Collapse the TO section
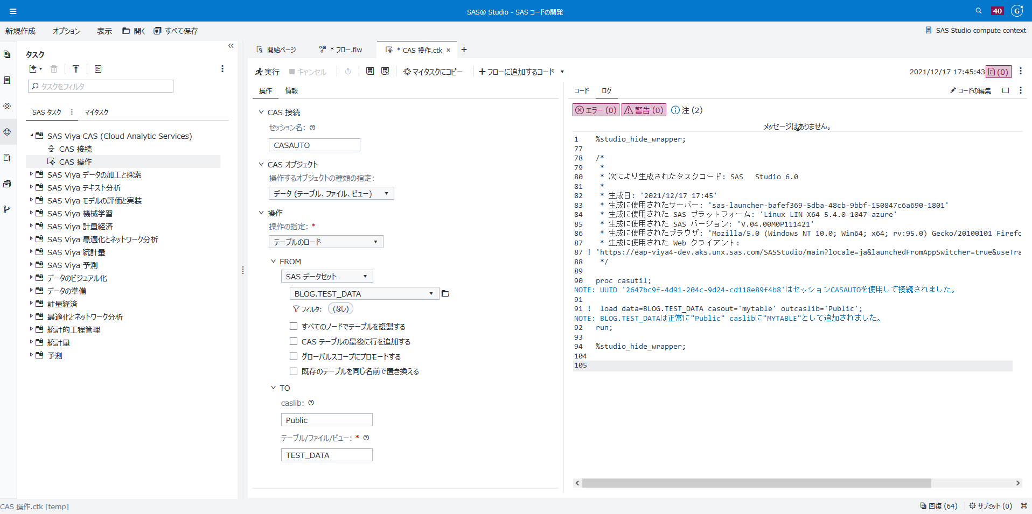This screenshot has width=1032, height=514. tap(273, 388)
